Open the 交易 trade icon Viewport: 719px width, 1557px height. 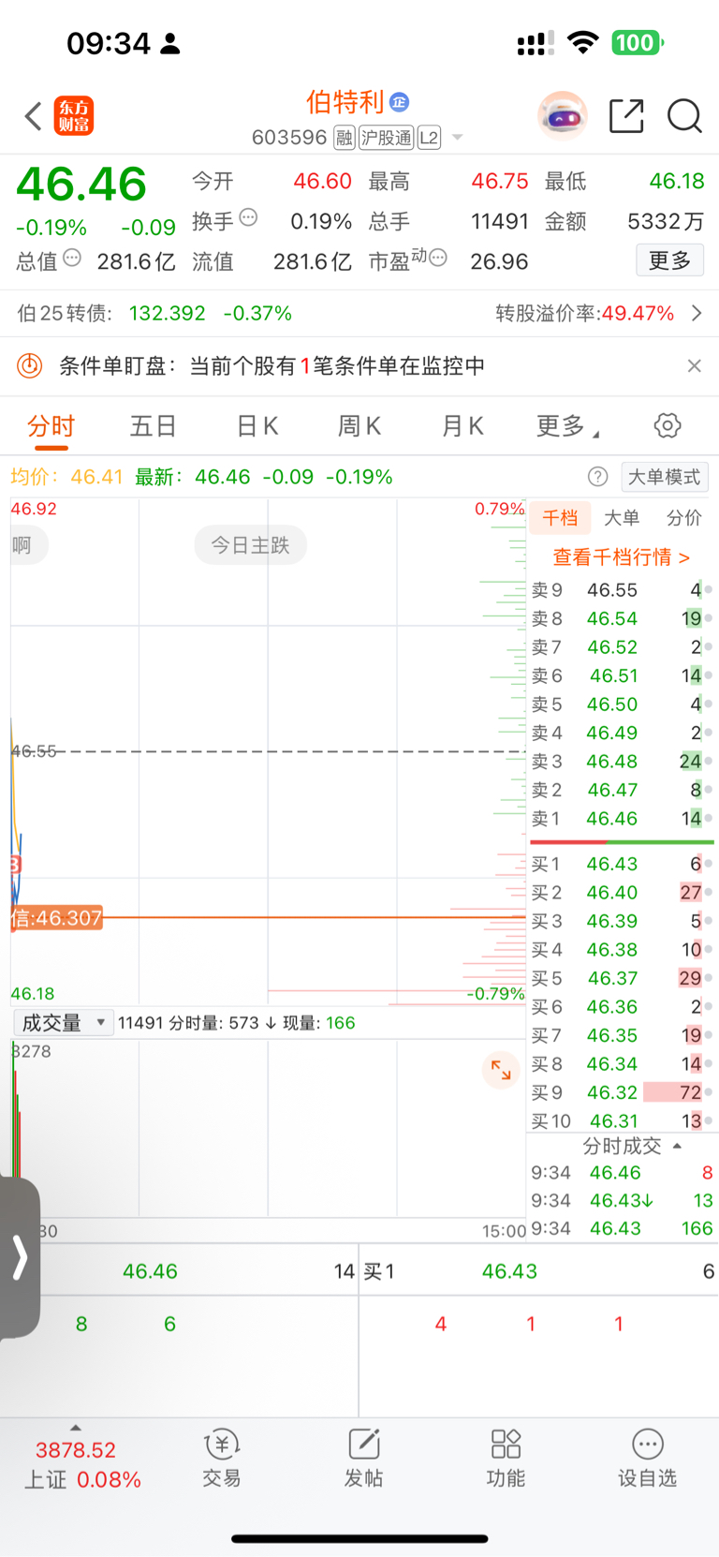(x=222, y=1458)
